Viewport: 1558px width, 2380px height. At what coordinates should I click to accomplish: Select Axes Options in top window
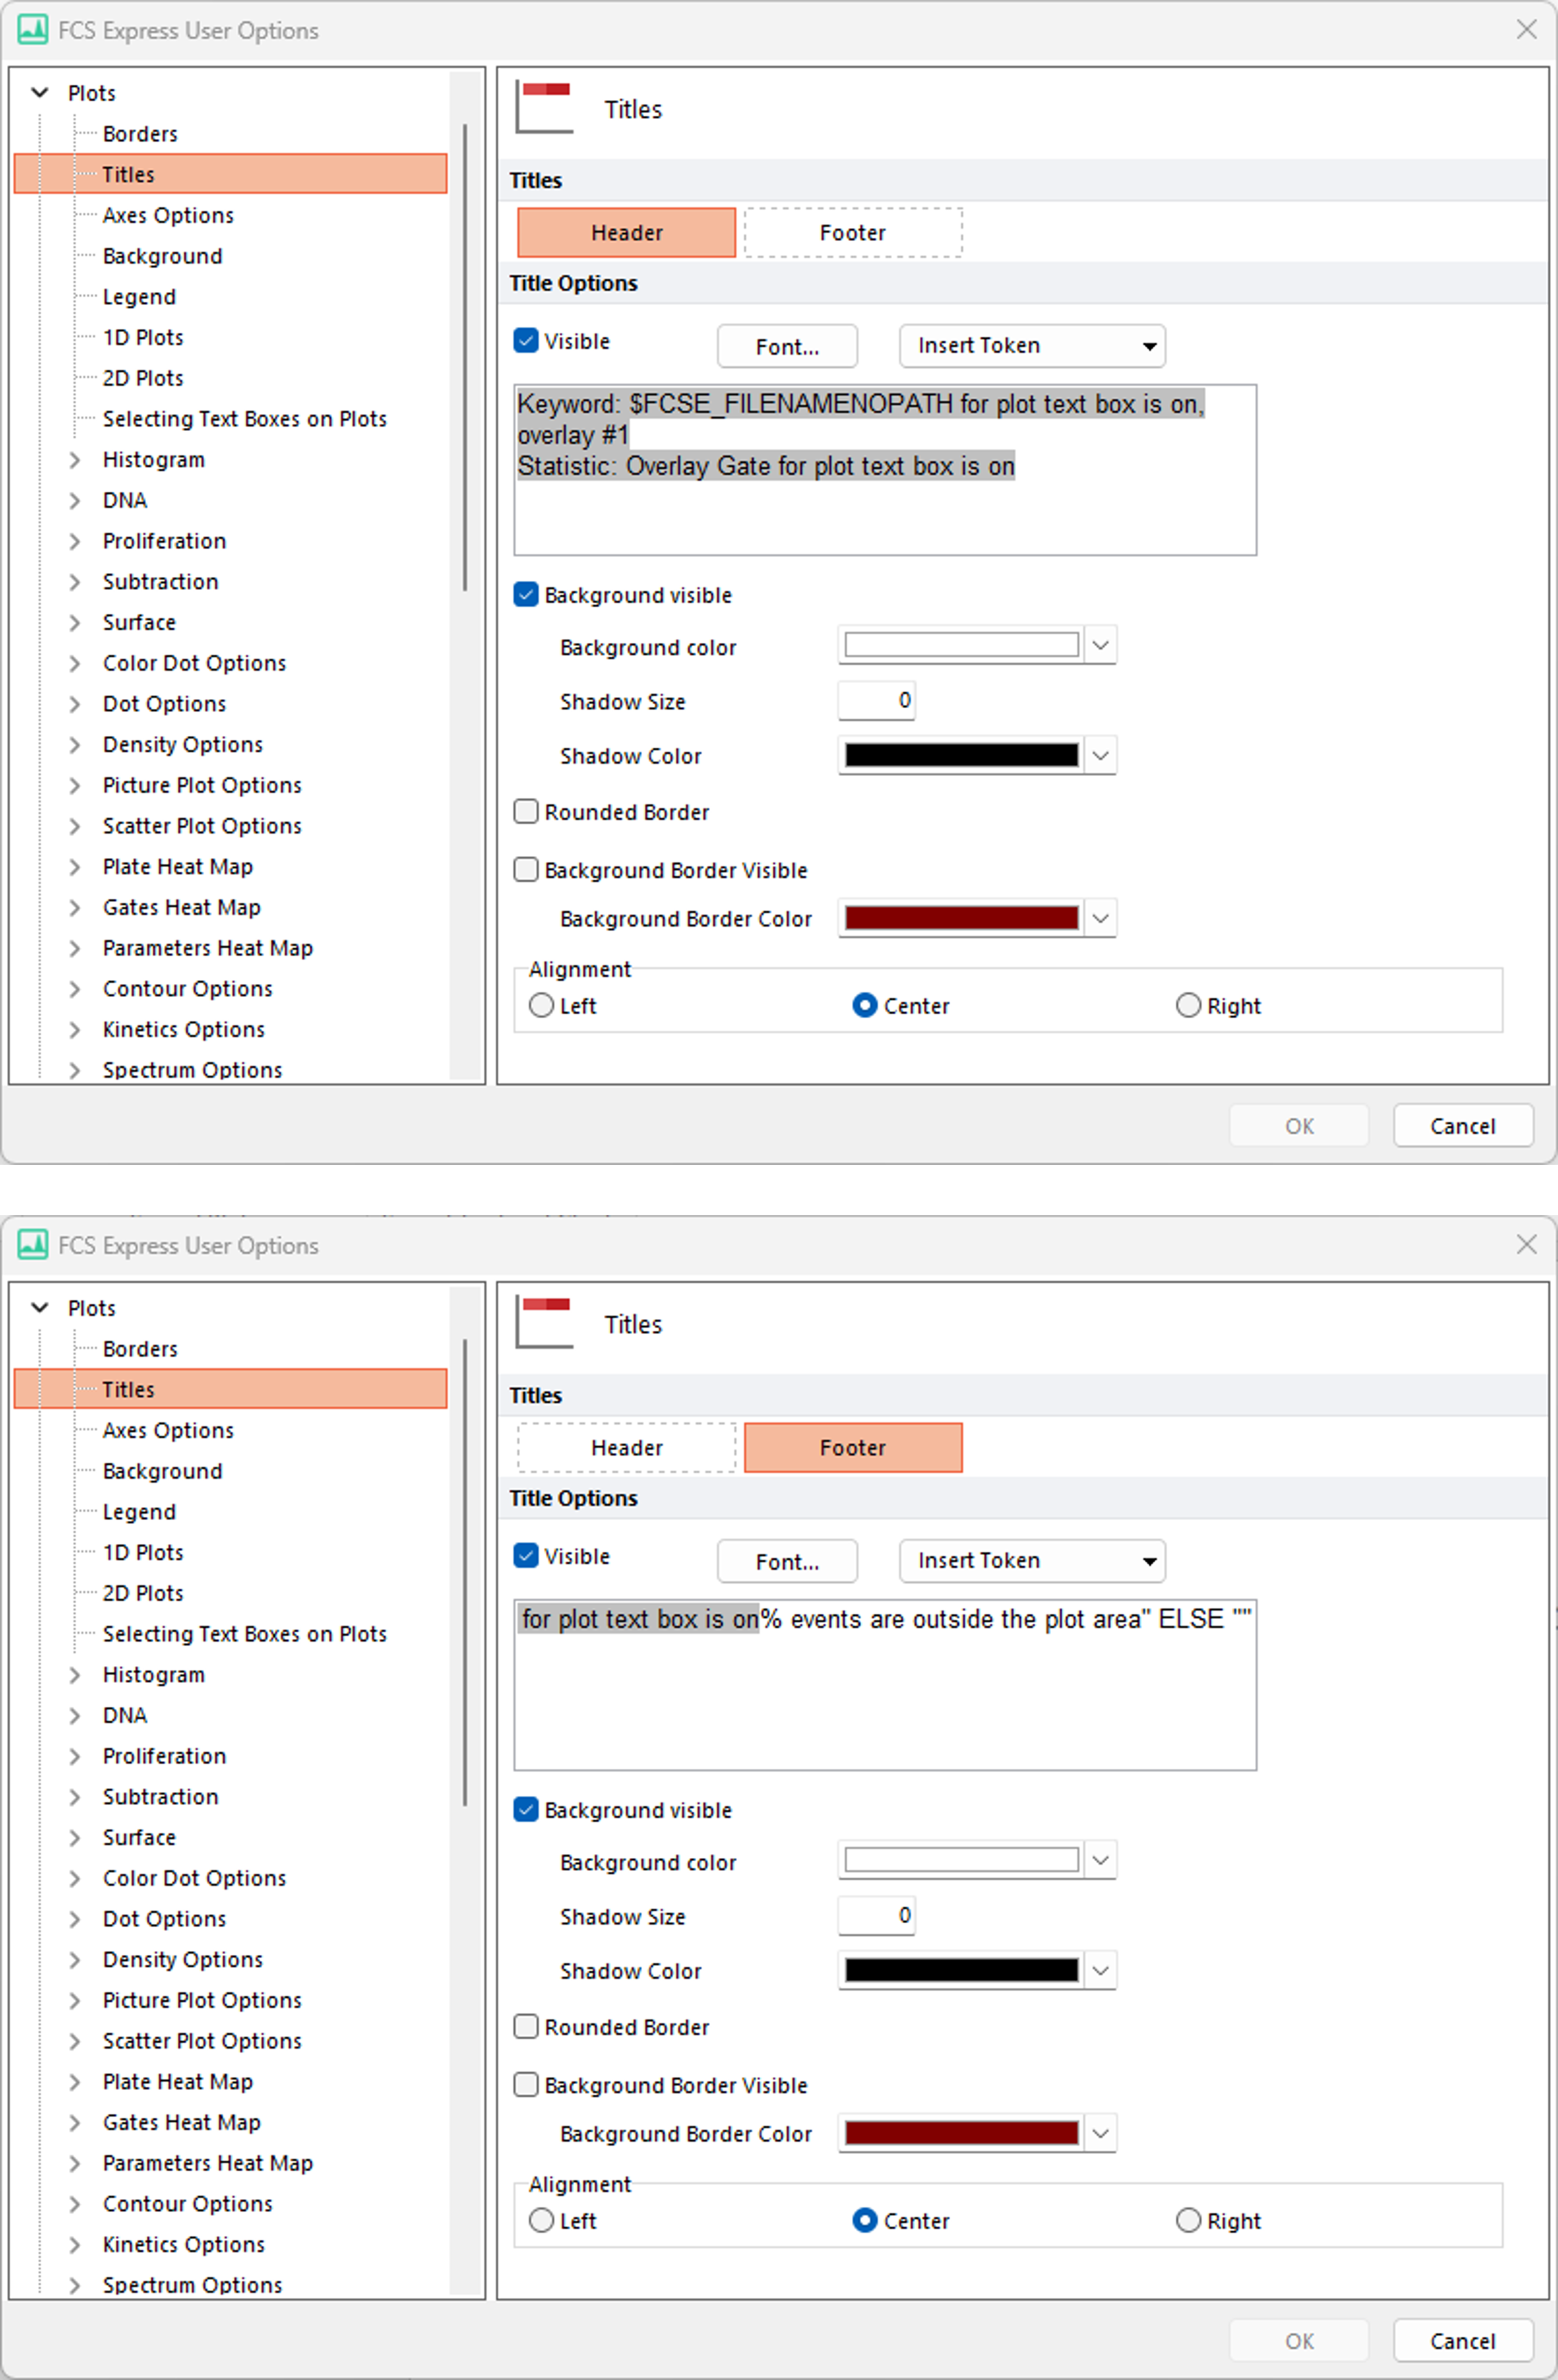point(168,215)
